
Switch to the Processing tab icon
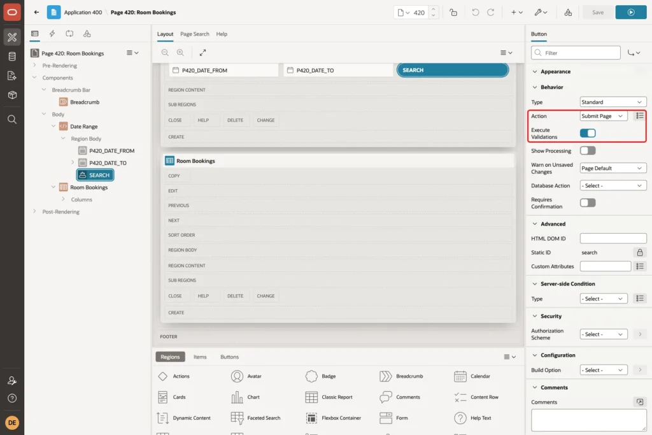69,34
